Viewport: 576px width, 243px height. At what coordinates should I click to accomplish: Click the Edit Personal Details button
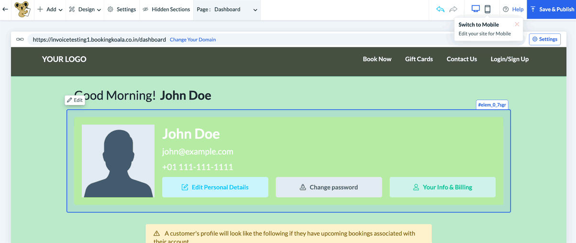click(215, 188)
